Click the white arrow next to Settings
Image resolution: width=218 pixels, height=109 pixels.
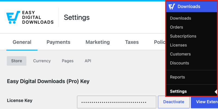click(216, 92)
